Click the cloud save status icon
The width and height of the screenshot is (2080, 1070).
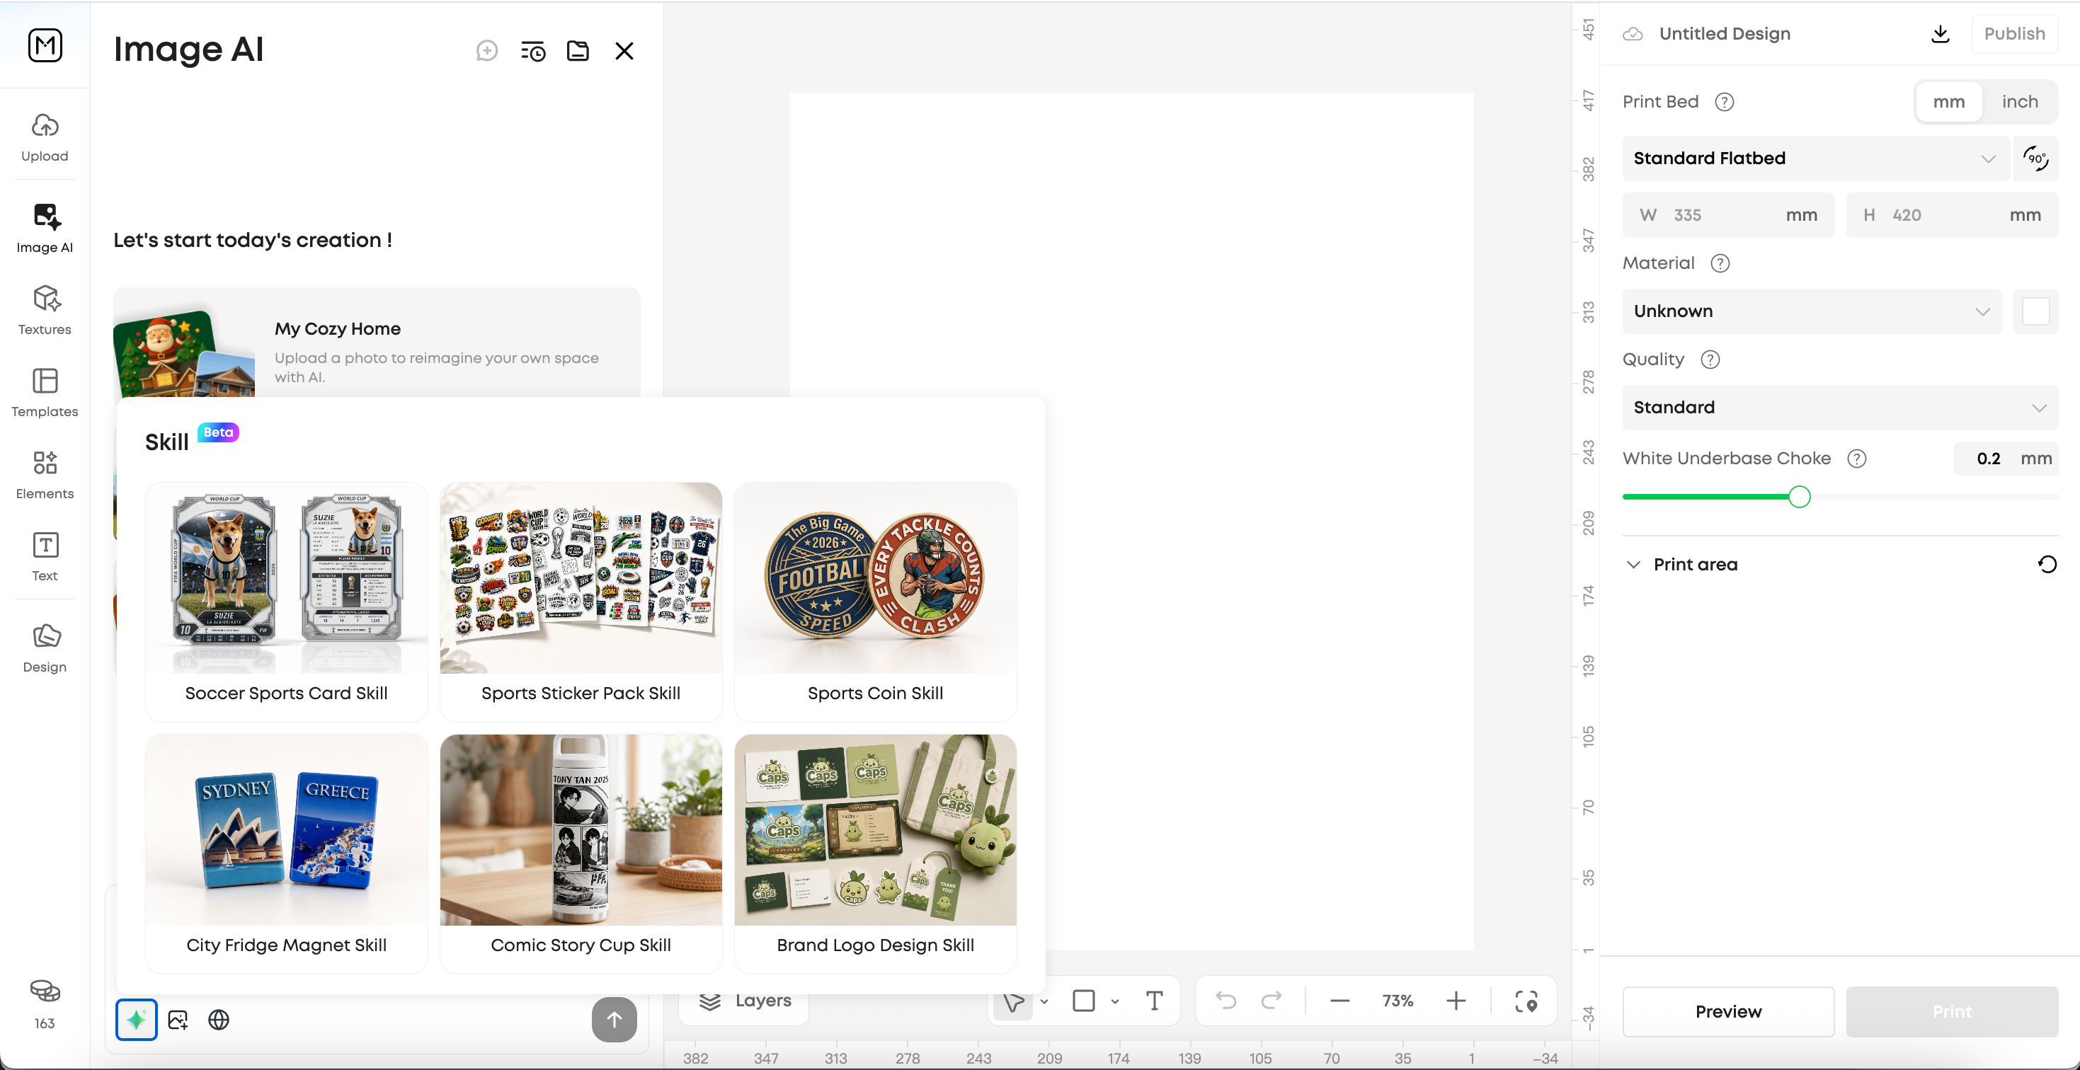click(x=1633, y=34)
